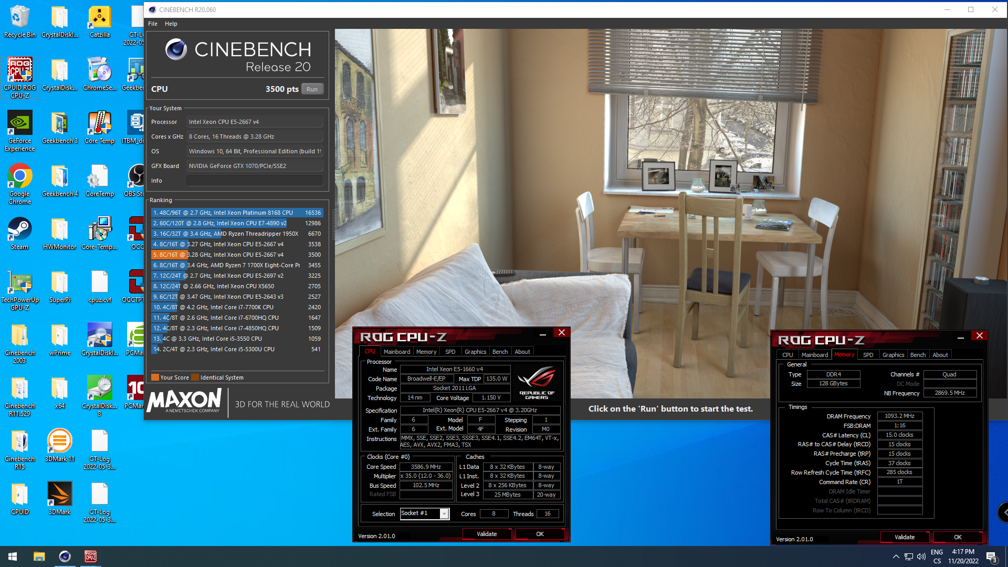This screenshot has height=567, width=1008.
Task: Open File Explorer from the taskbar
Action: [39, 556]
